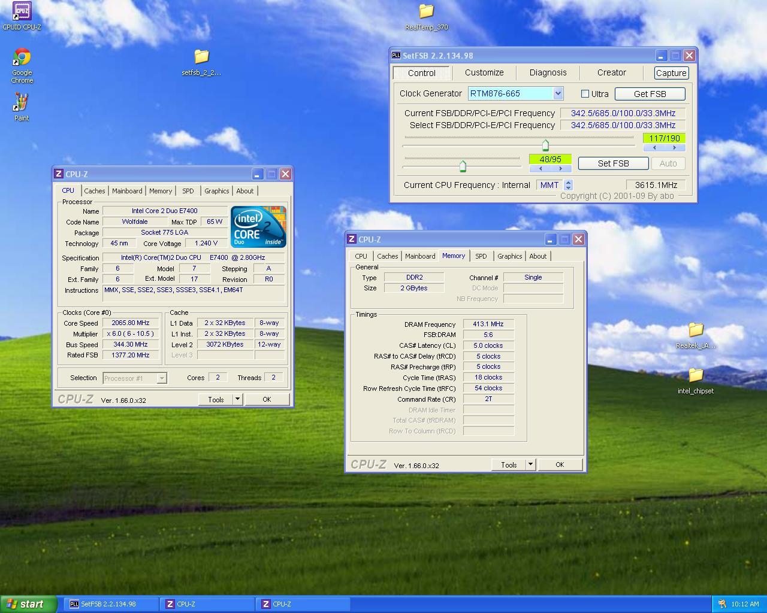The height and width of the screenshot is (613, 767).
Task: Click the Select FSB frequency field
Action: (x=623, y=125)
